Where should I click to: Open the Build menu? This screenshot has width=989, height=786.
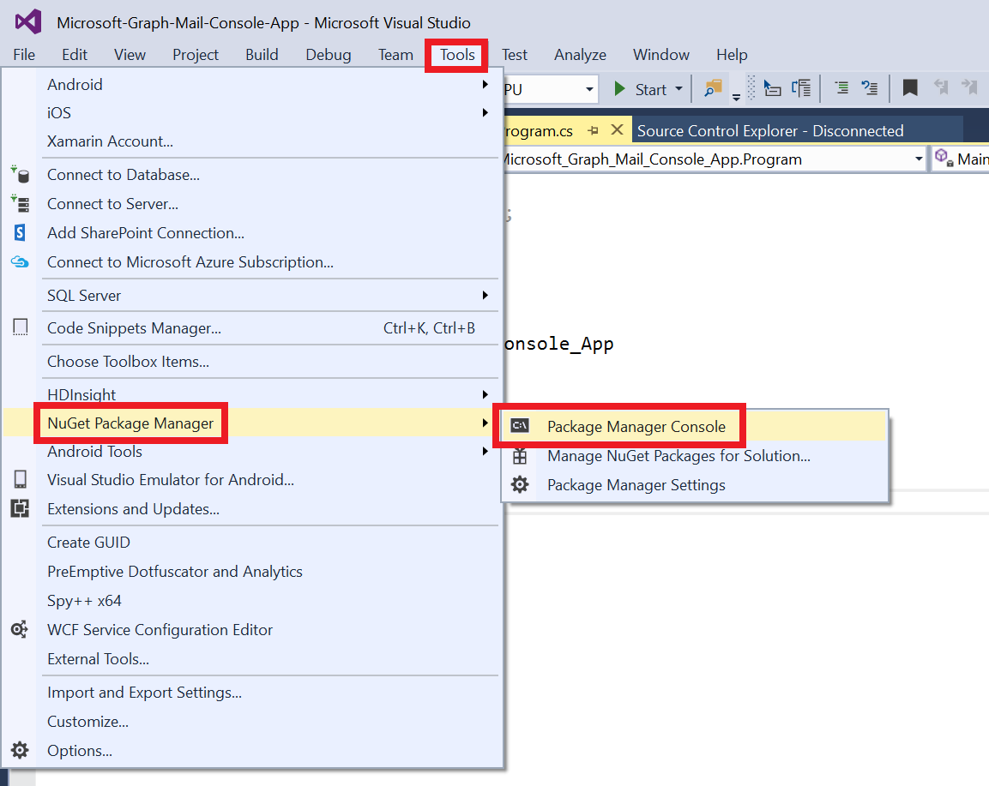(x=262, y=55)
